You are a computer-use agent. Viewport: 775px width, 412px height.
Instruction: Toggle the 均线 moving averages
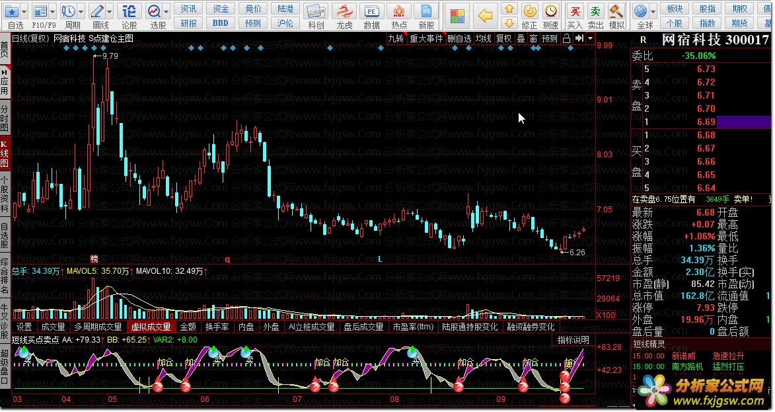coord(483,38)
